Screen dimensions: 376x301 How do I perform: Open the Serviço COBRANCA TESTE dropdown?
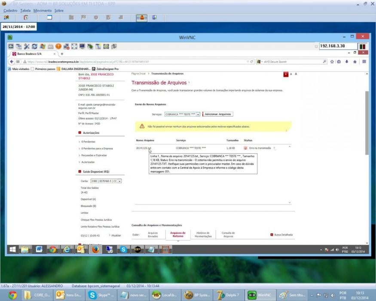coord(182,114)
